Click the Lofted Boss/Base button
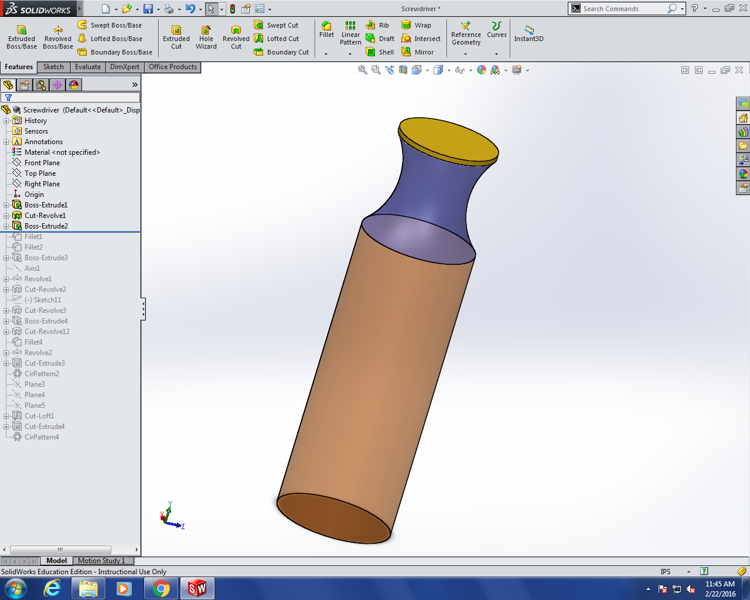Viewport: 750px width, 600px height. click(110, 39)
